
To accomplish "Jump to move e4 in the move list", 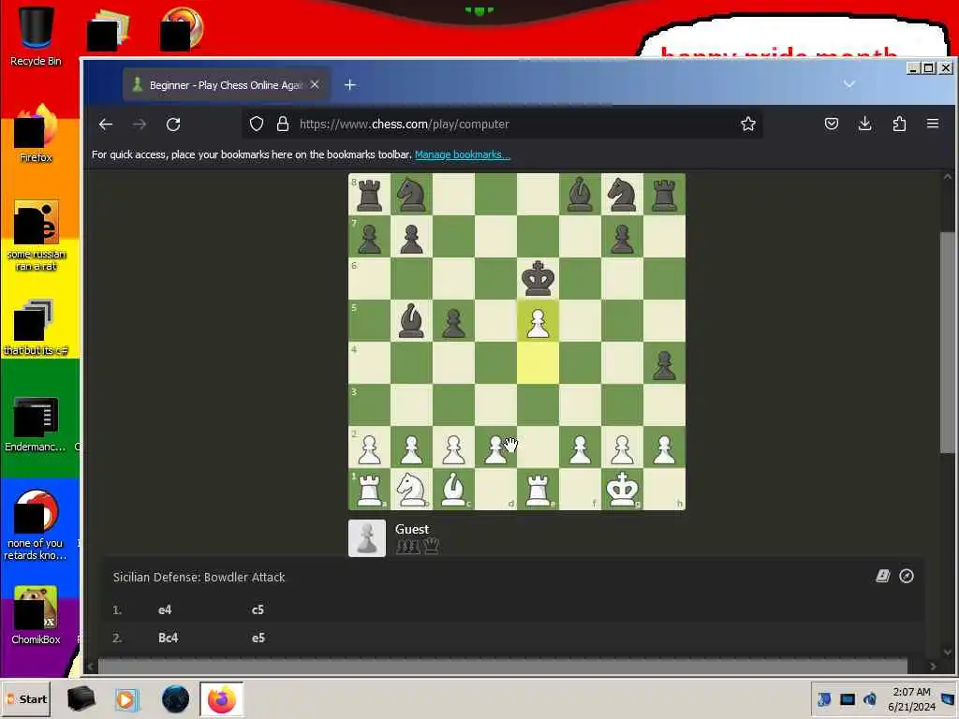I will click(x=165, y=609).
